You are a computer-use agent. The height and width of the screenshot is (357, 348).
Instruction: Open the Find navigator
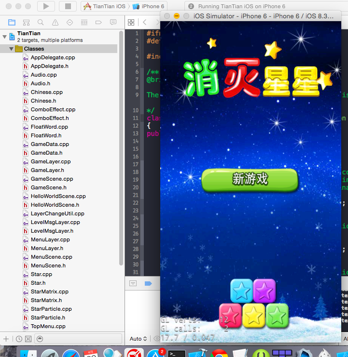[x=41, y=22]
